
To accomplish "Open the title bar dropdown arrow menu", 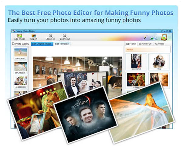I will [x=162, y=31].
